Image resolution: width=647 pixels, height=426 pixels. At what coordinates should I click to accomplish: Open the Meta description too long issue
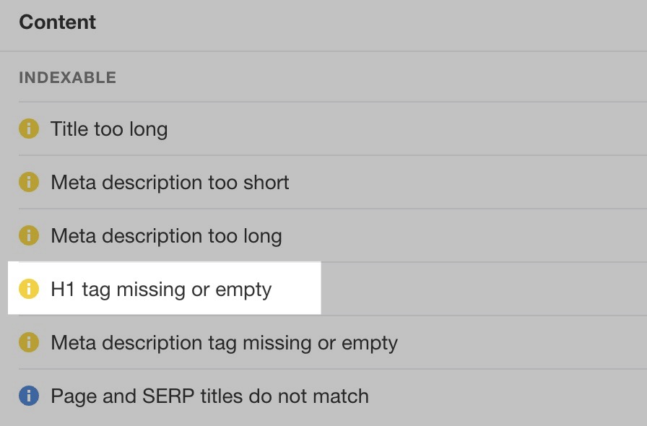166,236
